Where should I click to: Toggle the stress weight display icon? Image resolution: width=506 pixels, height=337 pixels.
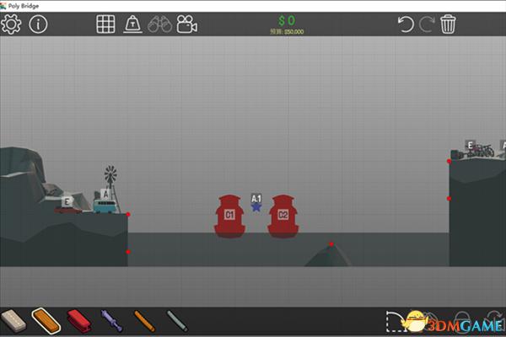[132, 24]
